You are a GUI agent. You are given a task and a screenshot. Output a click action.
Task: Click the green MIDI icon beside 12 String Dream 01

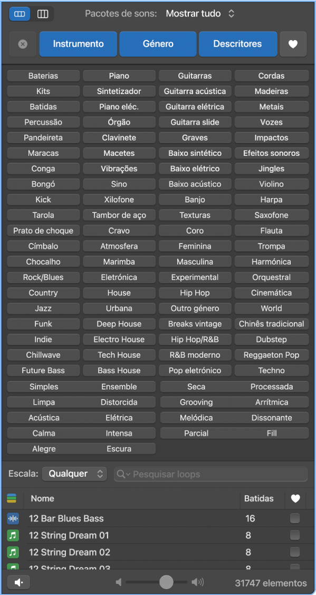point(12,535)
